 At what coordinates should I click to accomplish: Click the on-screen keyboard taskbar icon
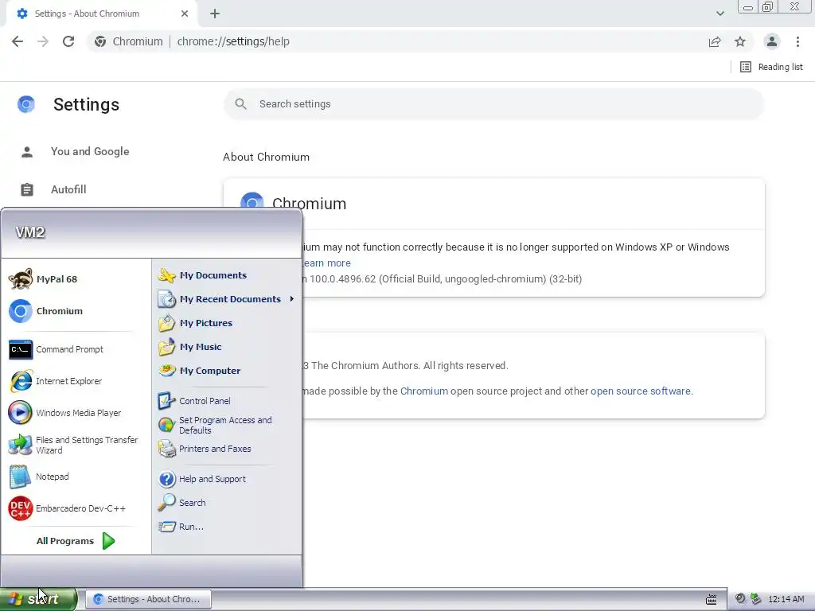(712, 600)
